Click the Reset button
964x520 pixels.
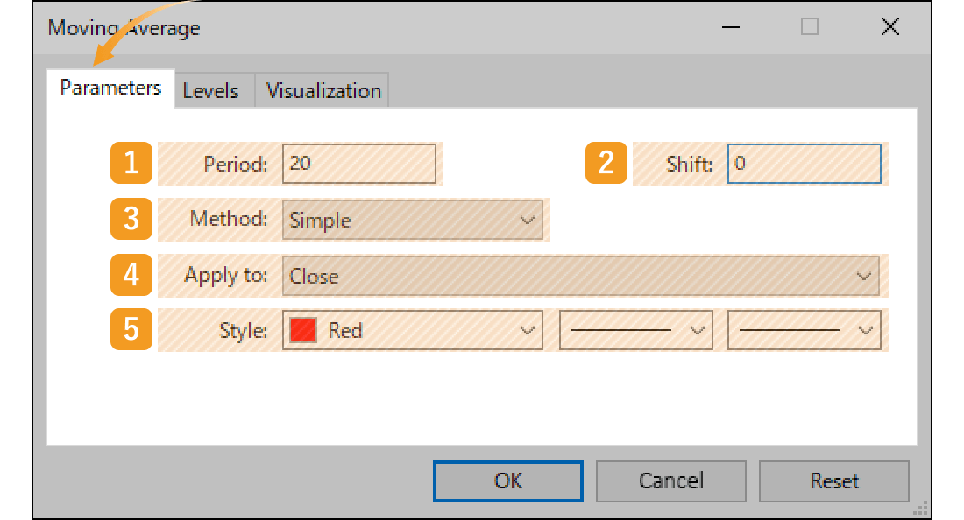[833, 481]
